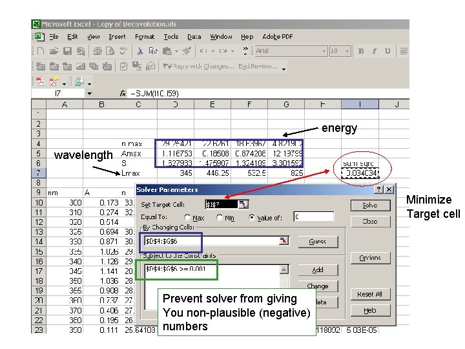Toggle Underline formatting

coord(387,51)
